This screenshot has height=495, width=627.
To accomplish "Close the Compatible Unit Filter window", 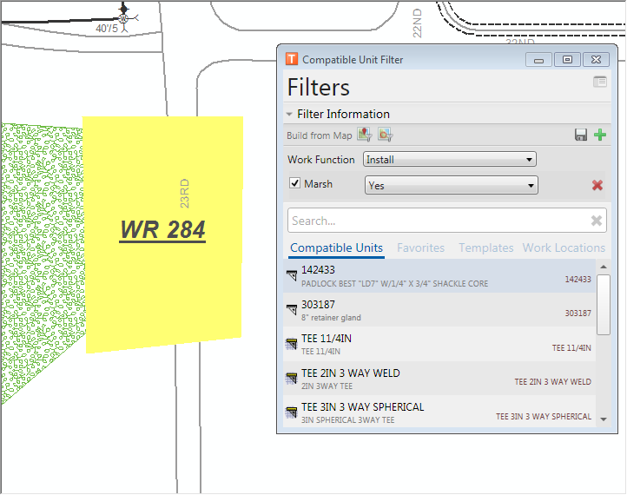I will [x=596, y=60].
